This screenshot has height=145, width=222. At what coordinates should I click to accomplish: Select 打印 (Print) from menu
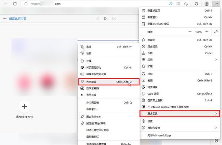[180, 74]
